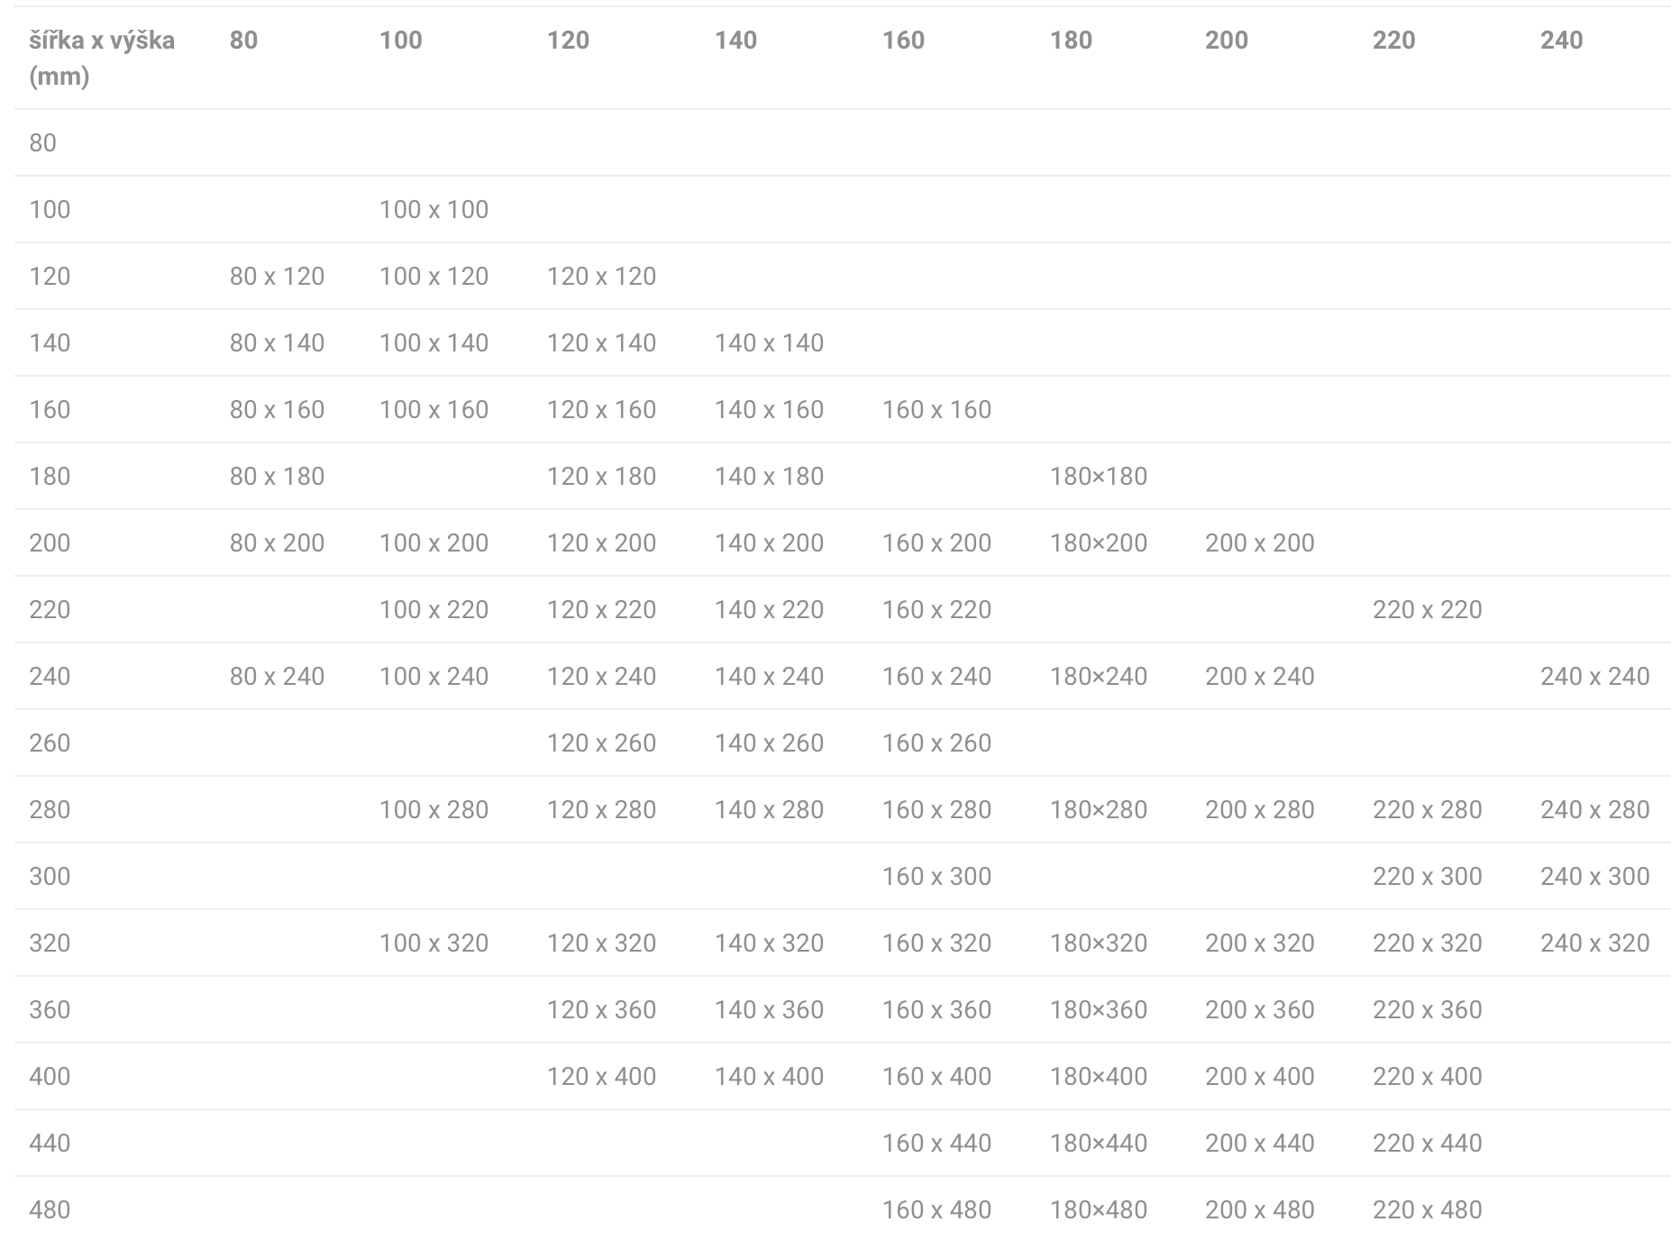Click the 180×180 table entry
Viewport: 1671px width, 1249px height.
[x=1098, y=476]
